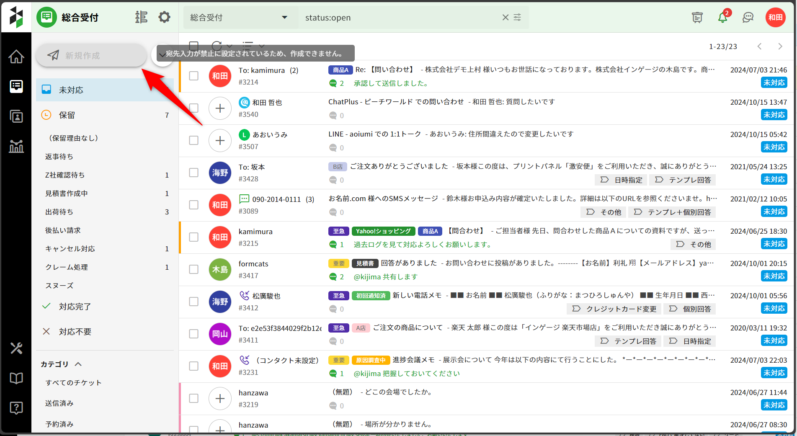
Task: Collapse the カテゴリ section
Action: pyautogui.click(x=78, y=364)
